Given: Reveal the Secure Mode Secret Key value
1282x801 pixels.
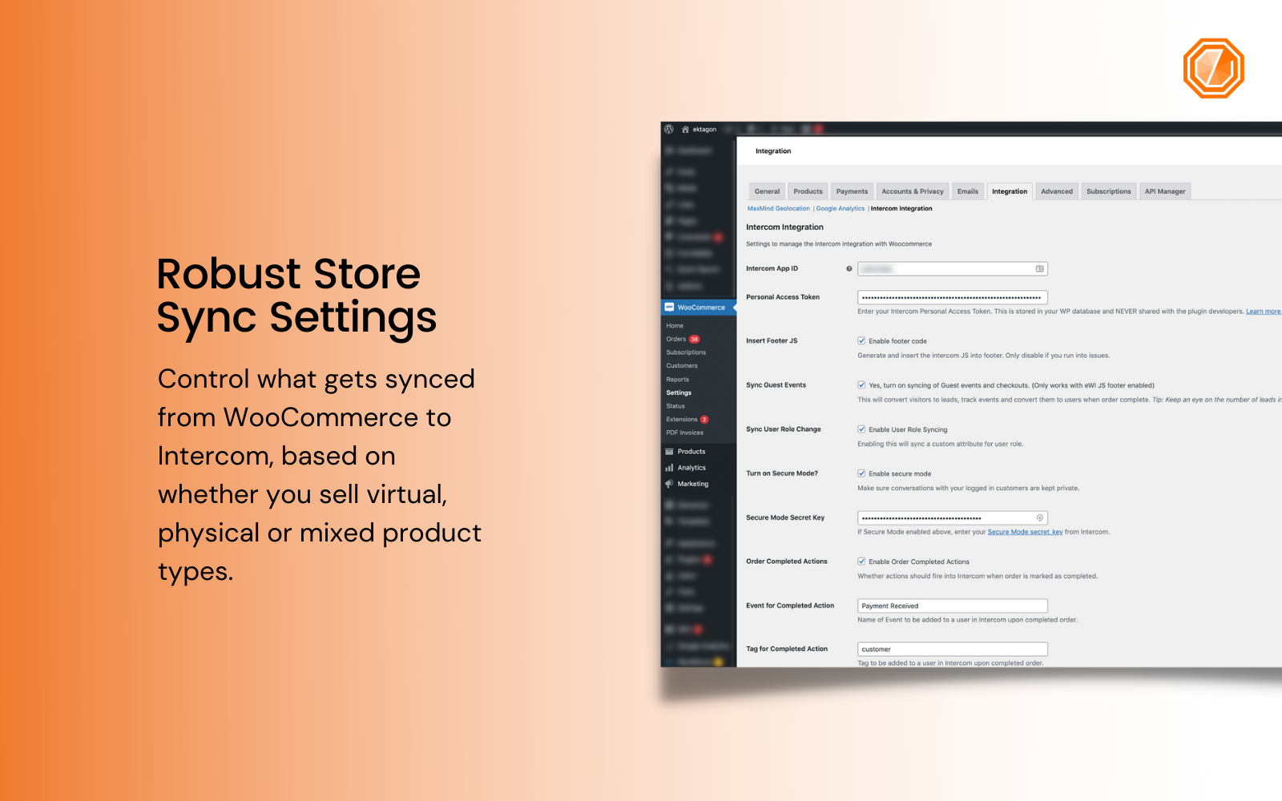Looking at the screenshot, I should point(1039,517).
